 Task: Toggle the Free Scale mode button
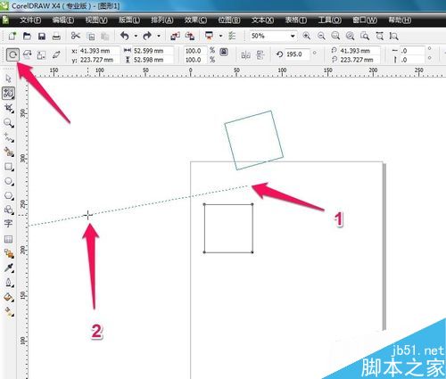(x=41, y=55)
